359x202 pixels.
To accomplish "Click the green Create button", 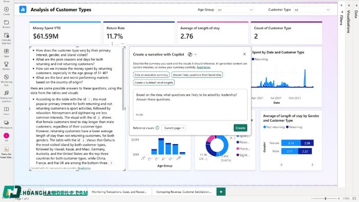I will (x=241, y=128).
